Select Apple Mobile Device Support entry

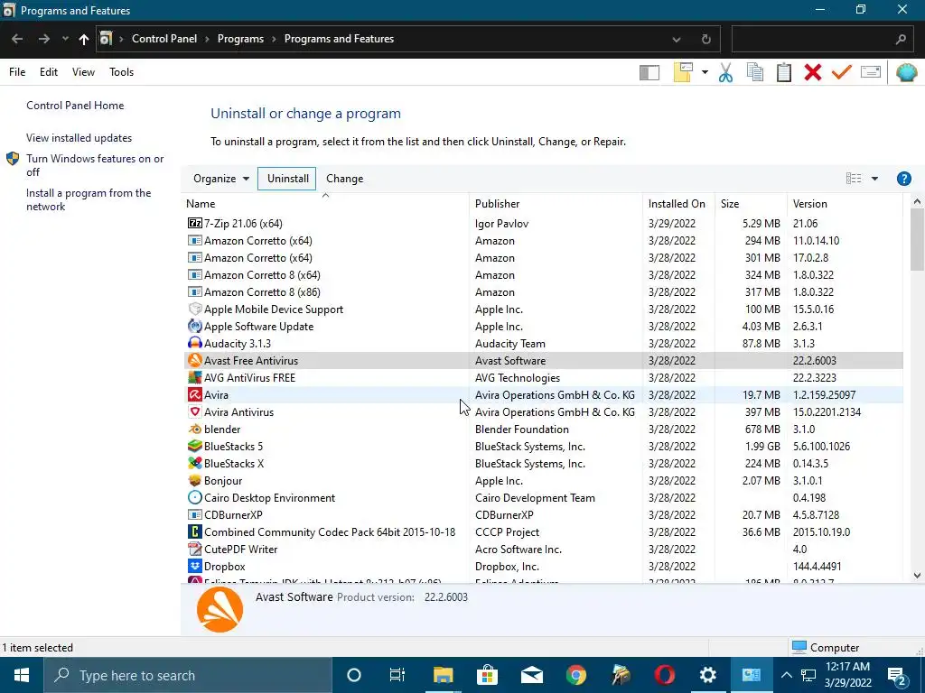(543, 310)
